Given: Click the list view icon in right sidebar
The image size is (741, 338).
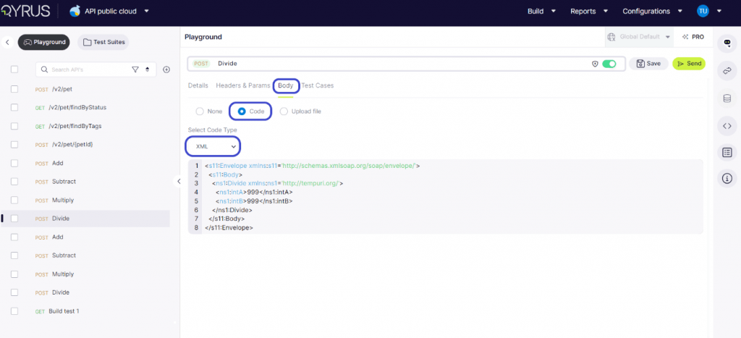Looking at the screenshot, I should tap(727, 152).
